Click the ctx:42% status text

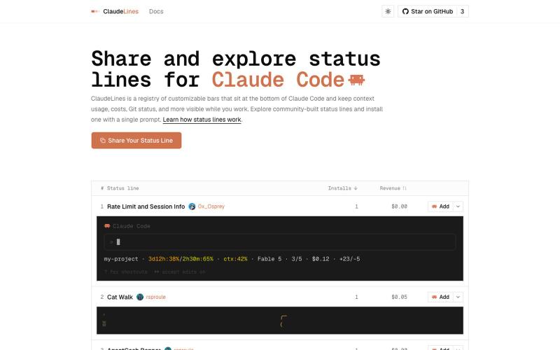point(235,259)
